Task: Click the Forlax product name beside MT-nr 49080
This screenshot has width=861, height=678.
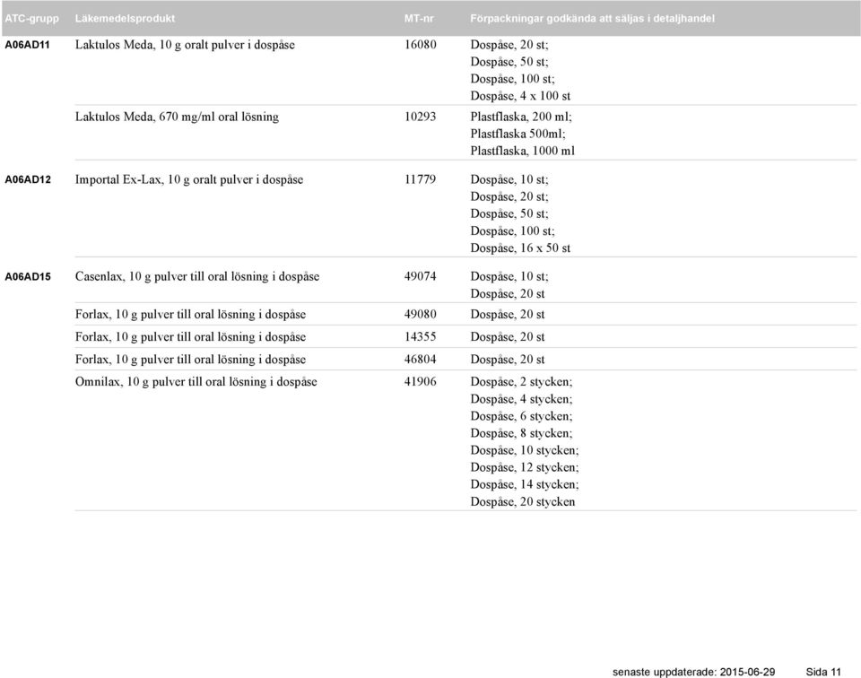Action: click(190, 315)
